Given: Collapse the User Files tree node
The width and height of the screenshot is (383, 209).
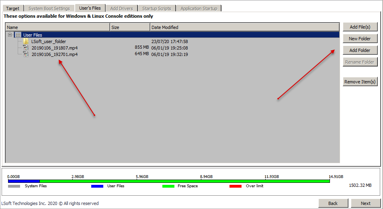Looking at the screenshot, I should (10, 35).
